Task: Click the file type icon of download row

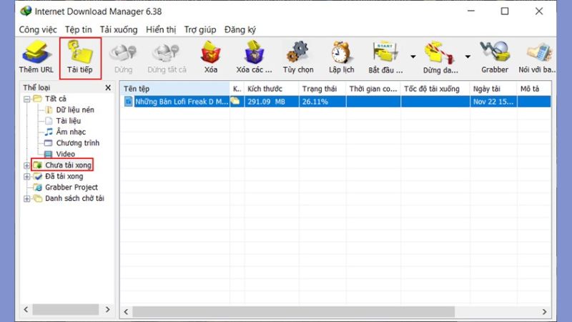Action: click(128, 102)
